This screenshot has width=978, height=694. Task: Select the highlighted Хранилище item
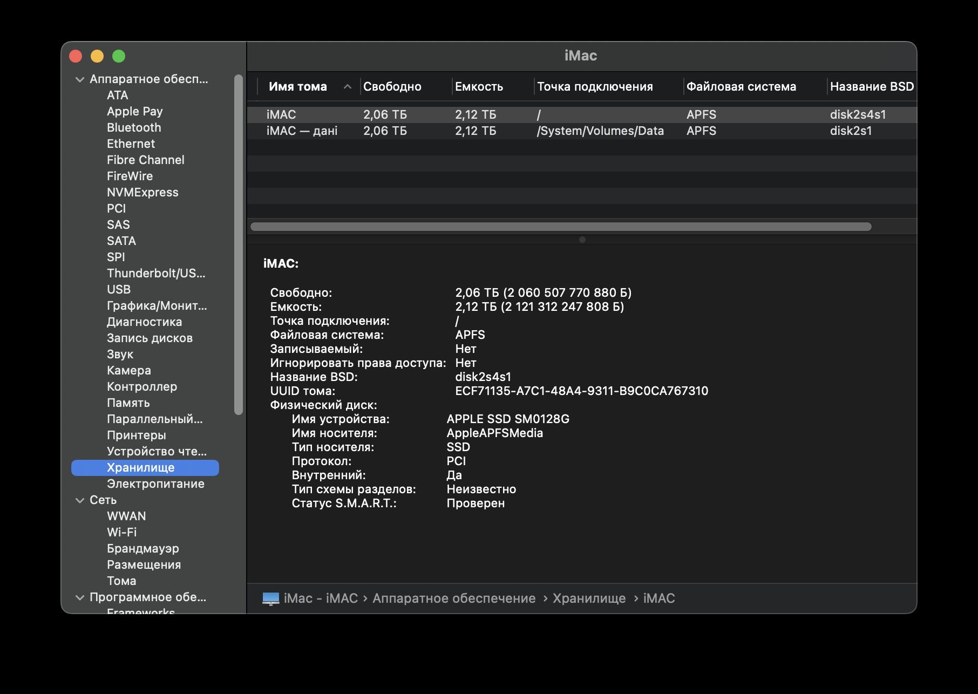[145, 468]
